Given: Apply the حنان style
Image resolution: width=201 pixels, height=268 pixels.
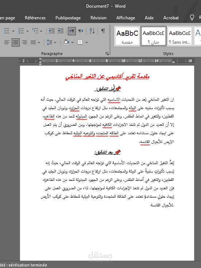Looking at the screenshot, I should tap(154, 36).
